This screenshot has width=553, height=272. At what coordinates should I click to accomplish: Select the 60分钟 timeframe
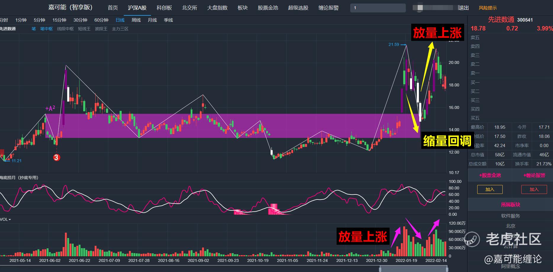click(101, 20)
